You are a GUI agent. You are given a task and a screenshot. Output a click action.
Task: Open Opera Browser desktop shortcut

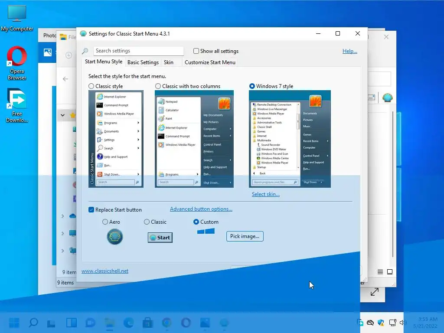(17, 63)
